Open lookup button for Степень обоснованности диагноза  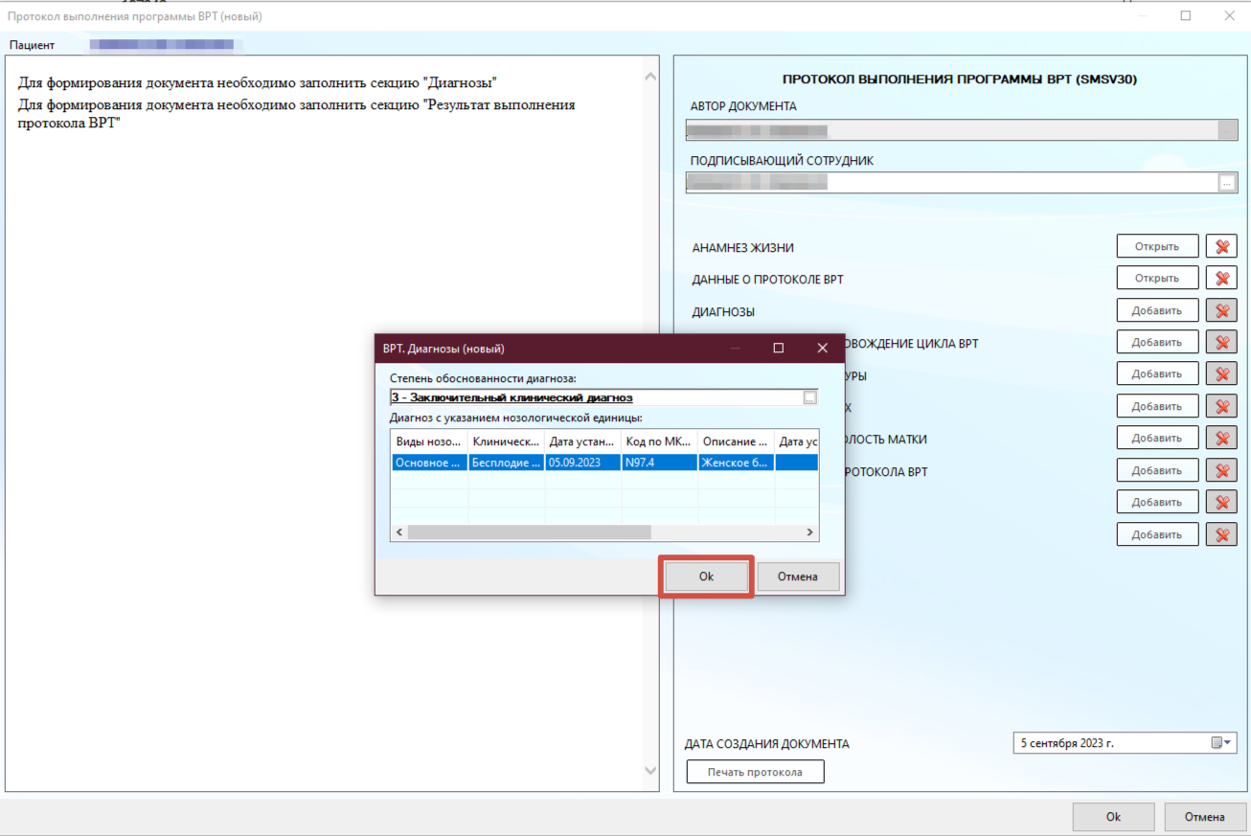pos(810,397)
